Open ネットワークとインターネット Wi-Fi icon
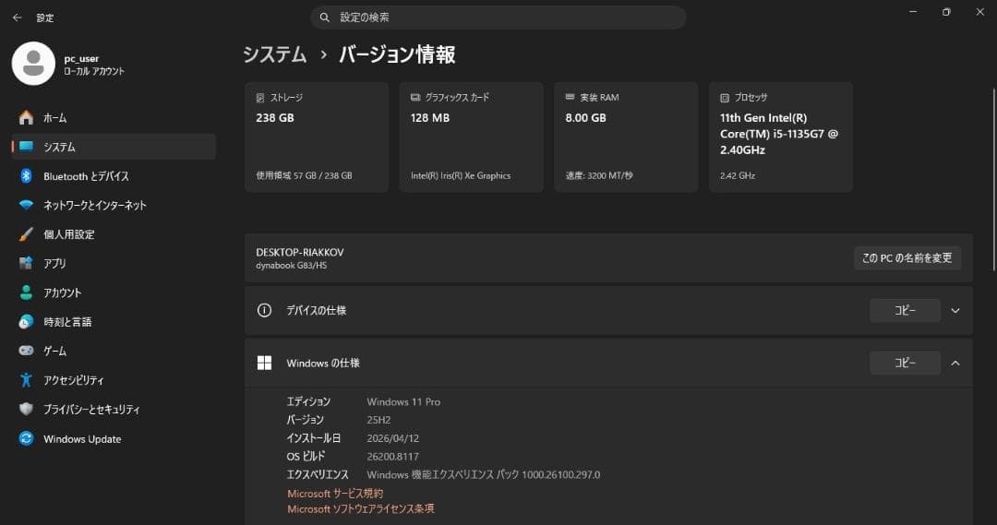 [26, 206]
